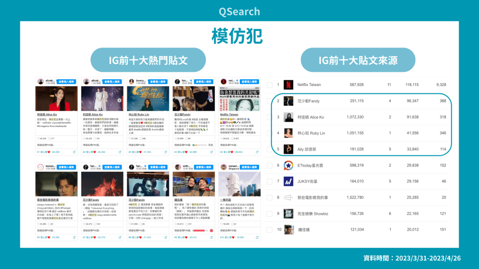The height and width of the screenshot is (269, 479).
Task: Click follower count 1,522,780 in table
Action: (356, 198)
